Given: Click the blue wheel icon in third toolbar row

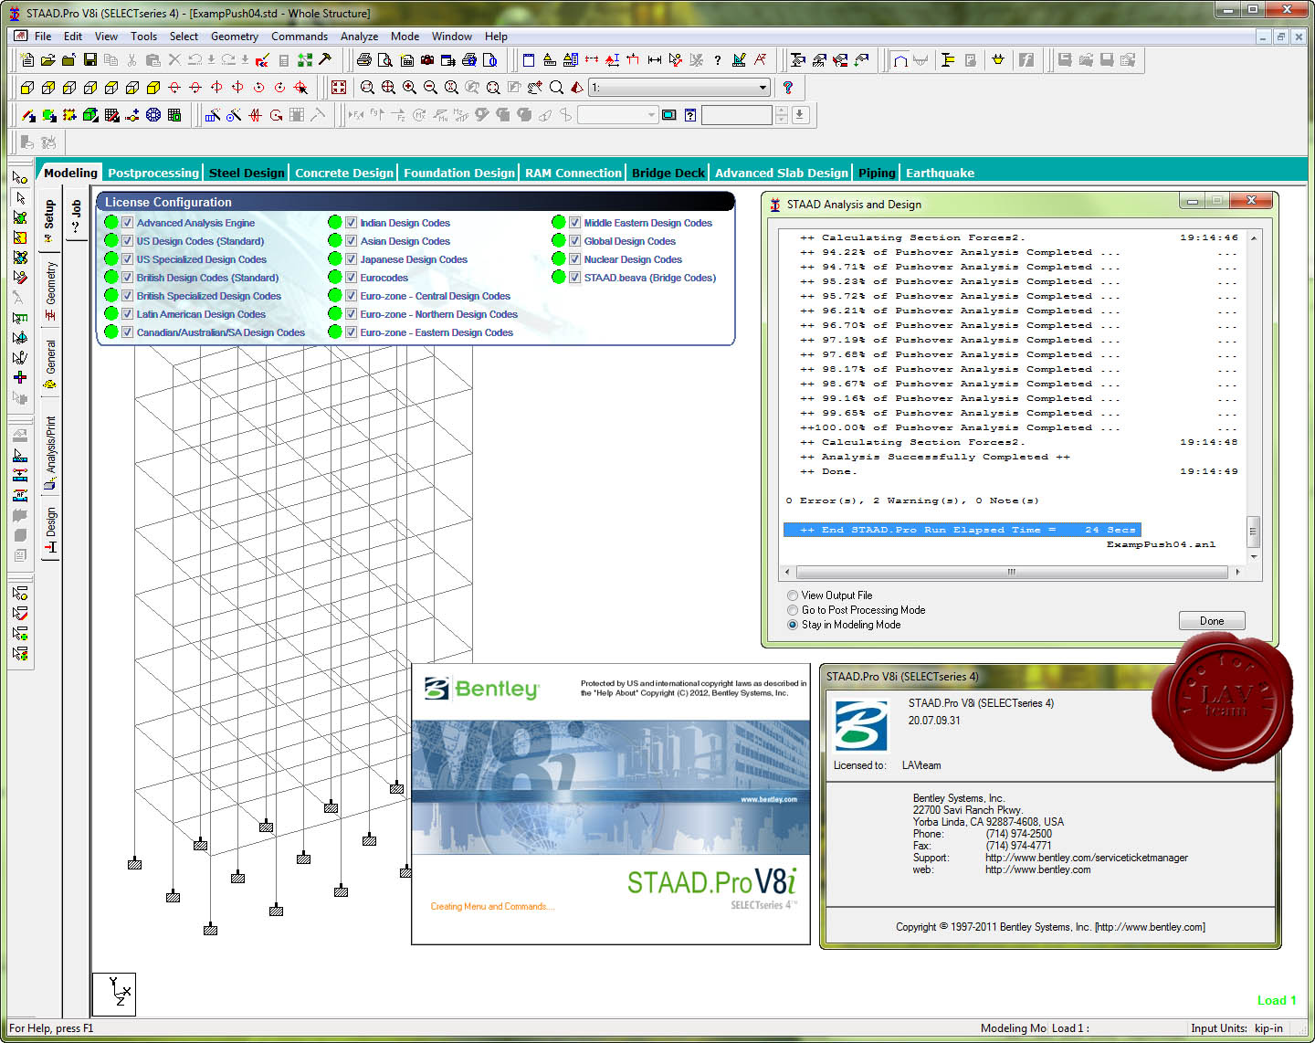Looking at the screenshot, I should click(x=153, y=115).
